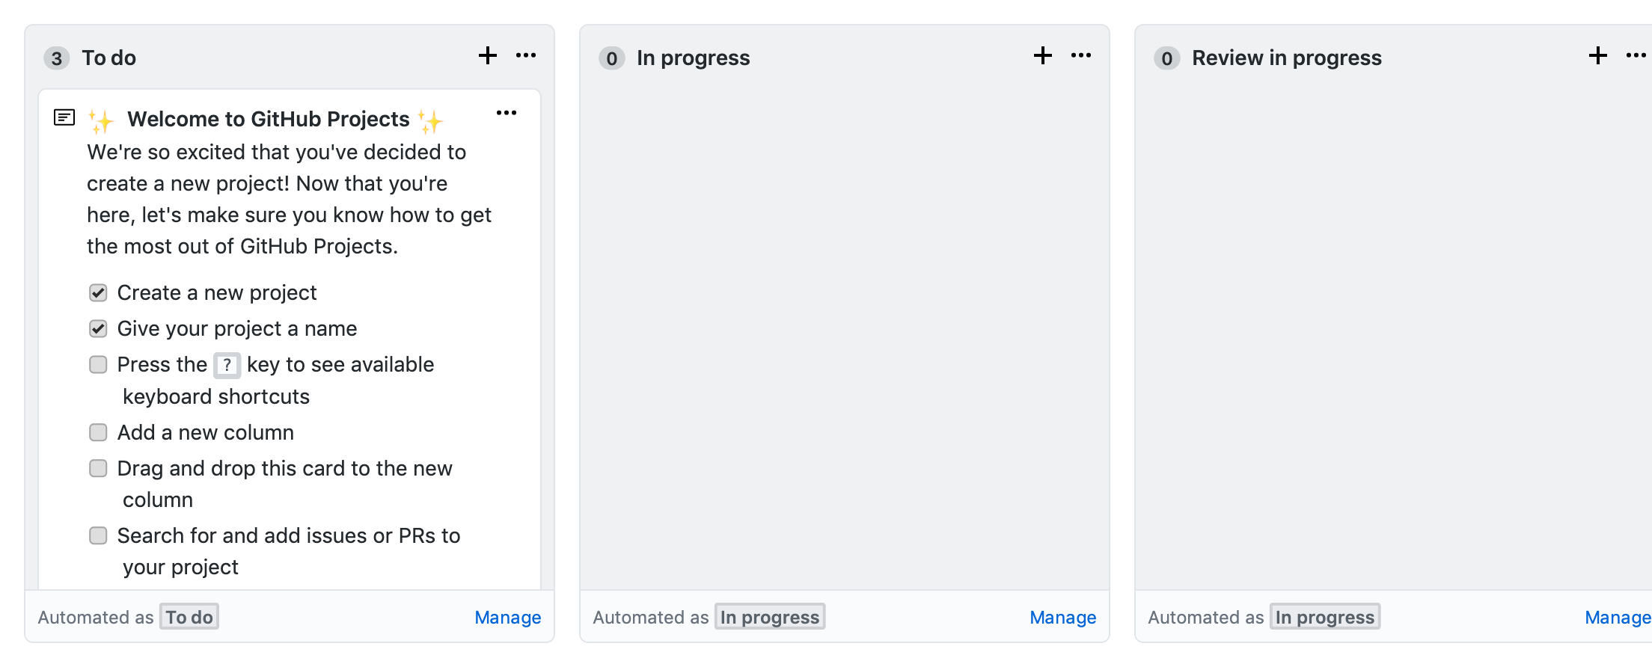Add a card to the To do column

pyautogui.click(x=488, y=55)
